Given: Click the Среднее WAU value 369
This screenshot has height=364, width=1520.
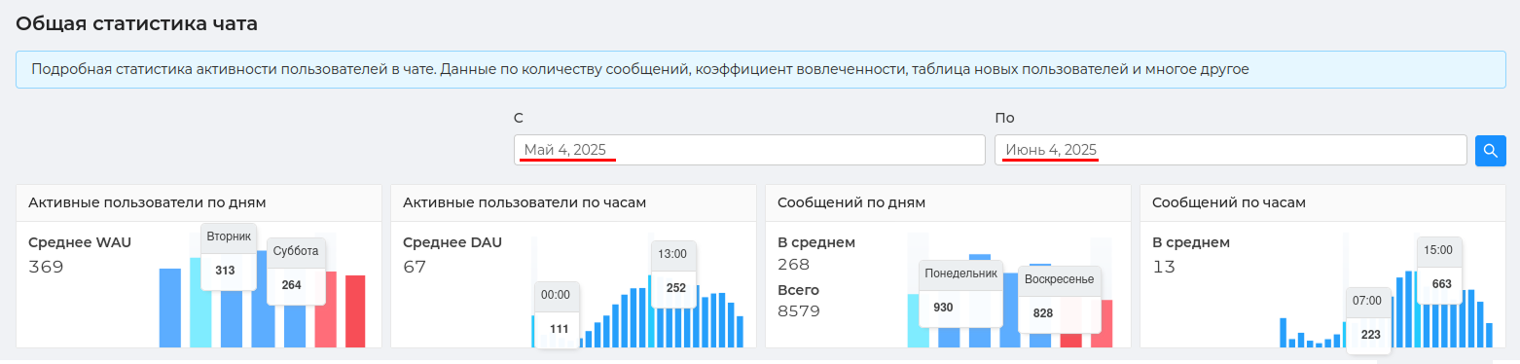Looking at the screenshot, I should click(x=46, y=267).
